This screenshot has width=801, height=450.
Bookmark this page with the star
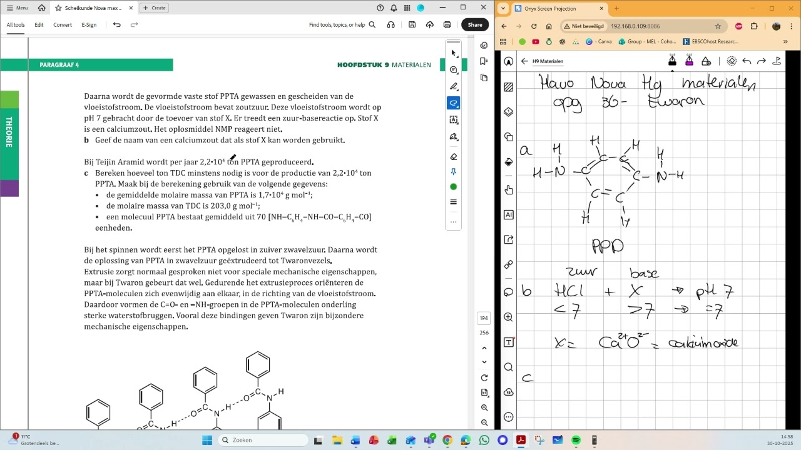[718, 26]
